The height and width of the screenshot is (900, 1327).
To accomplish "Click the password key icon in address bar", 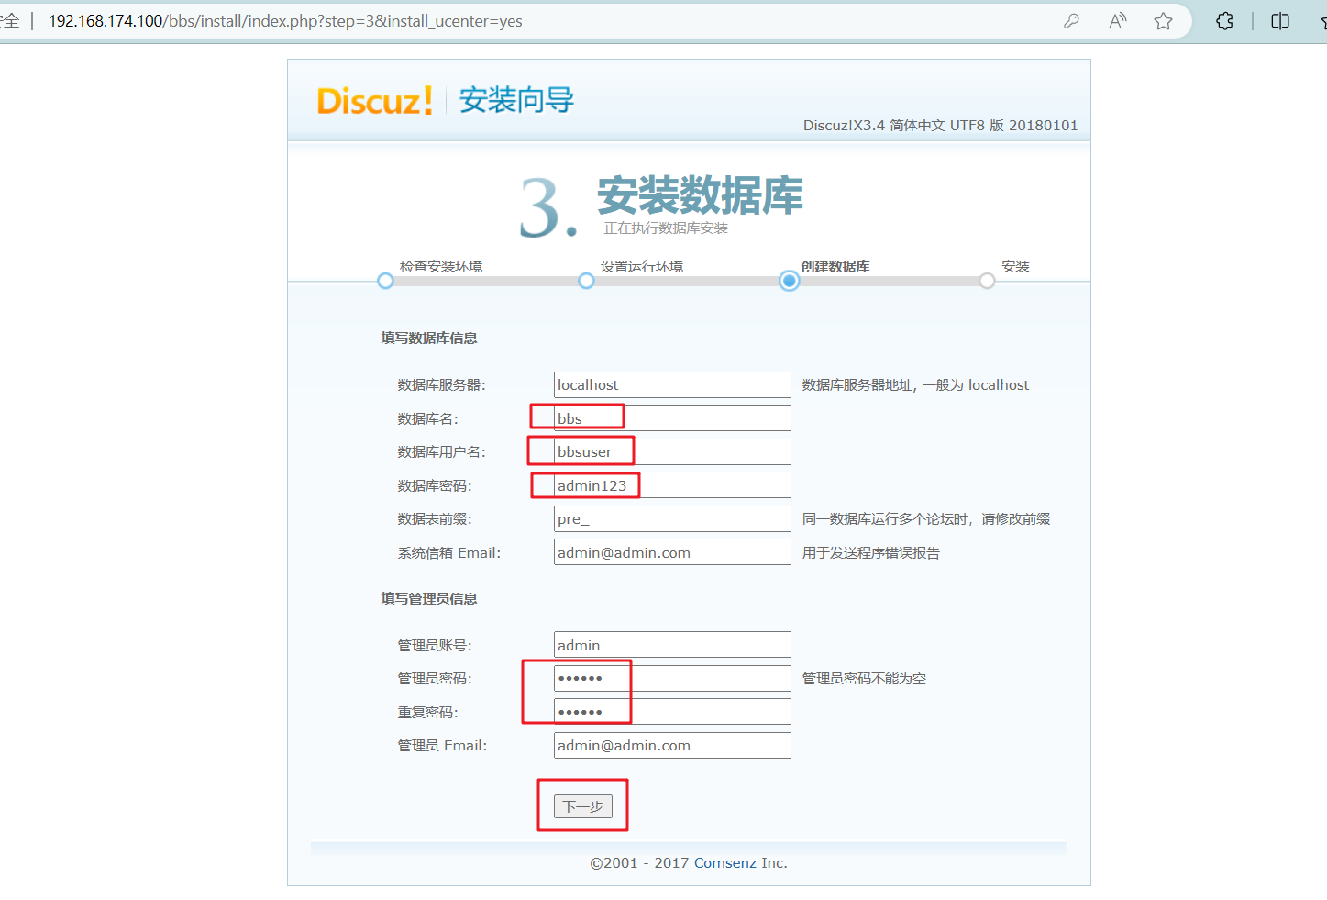I will [x=1071, y=21].
